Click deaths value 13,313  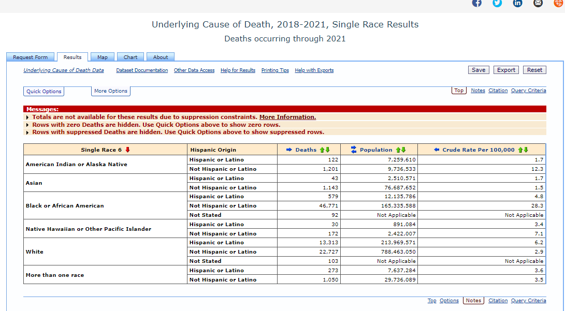(329, 243)
